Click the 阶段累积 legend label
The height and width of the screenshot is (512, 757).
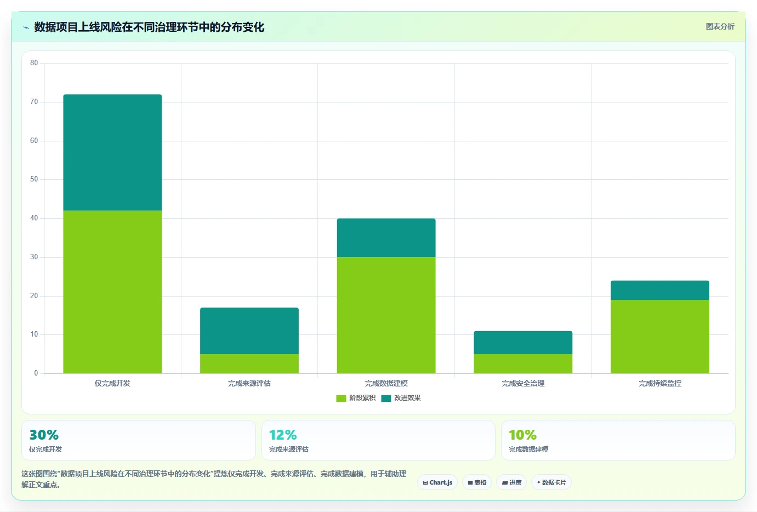coord(362,398)
